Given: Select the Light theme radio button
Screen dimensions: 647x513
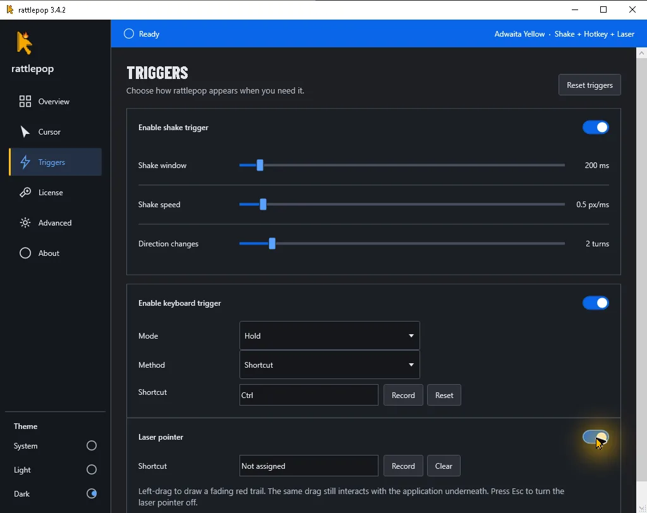Looking at the screenshot, I should tap(92, 469).
